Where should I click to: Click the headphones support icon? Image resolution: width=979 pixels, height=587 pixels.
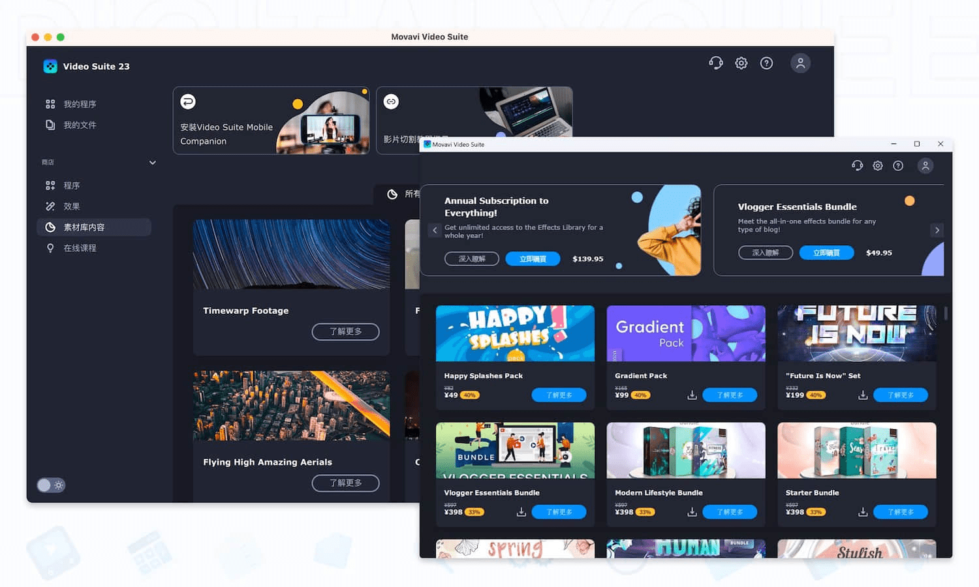coord(857,166)
